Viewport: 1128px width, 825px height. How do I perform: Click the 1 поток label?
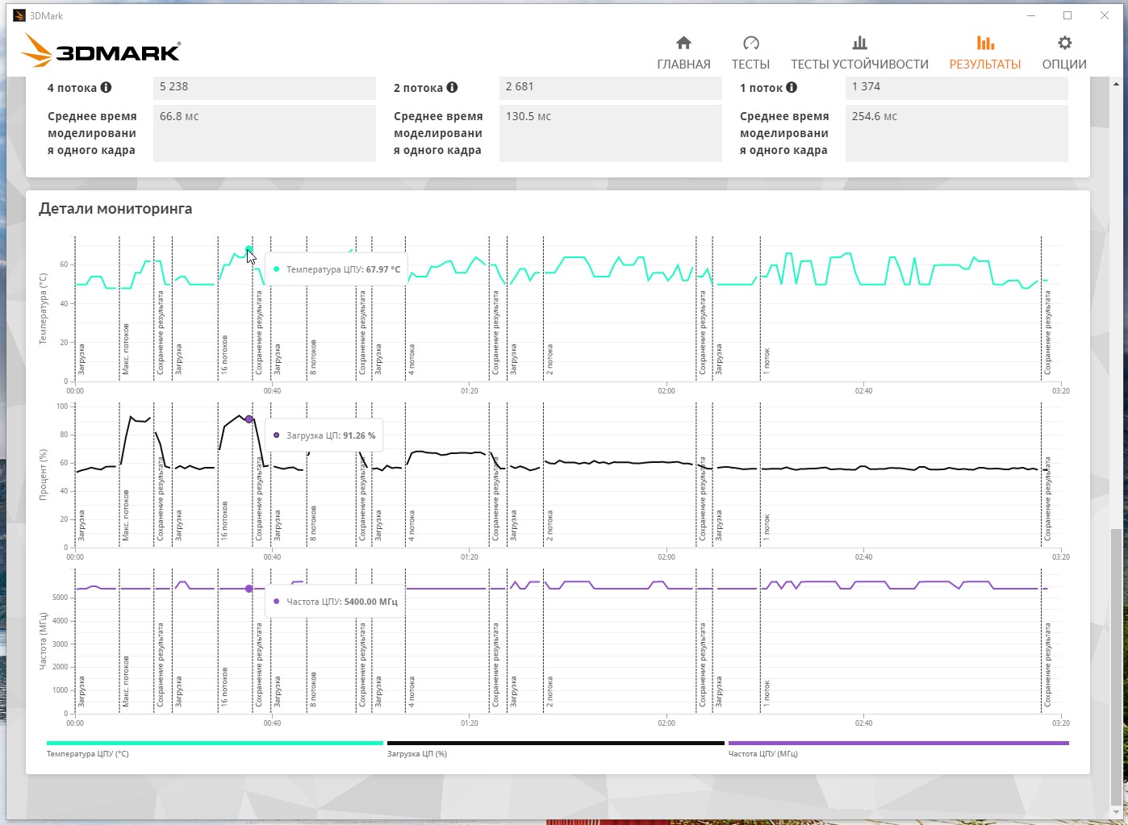(x=761, y=88)
